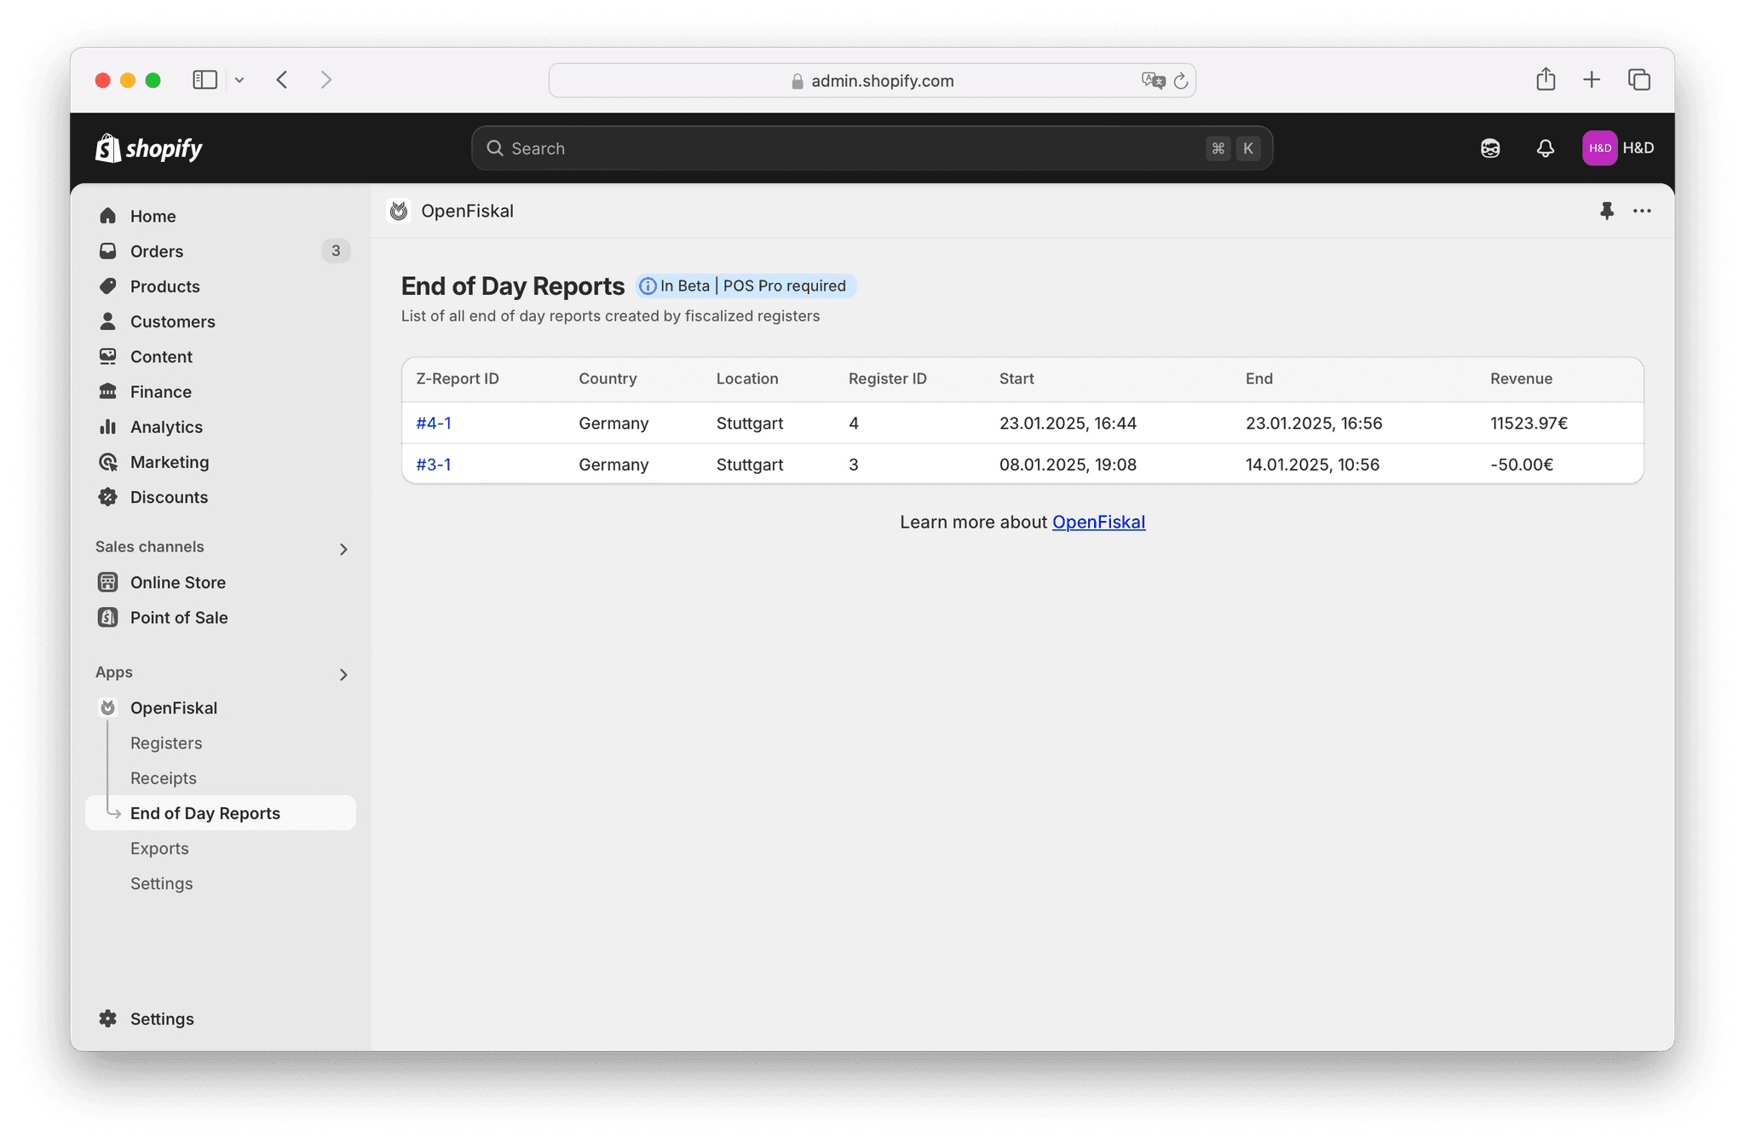
Task: Click the Safari translate icon
Action: (x=1153, y=80)
